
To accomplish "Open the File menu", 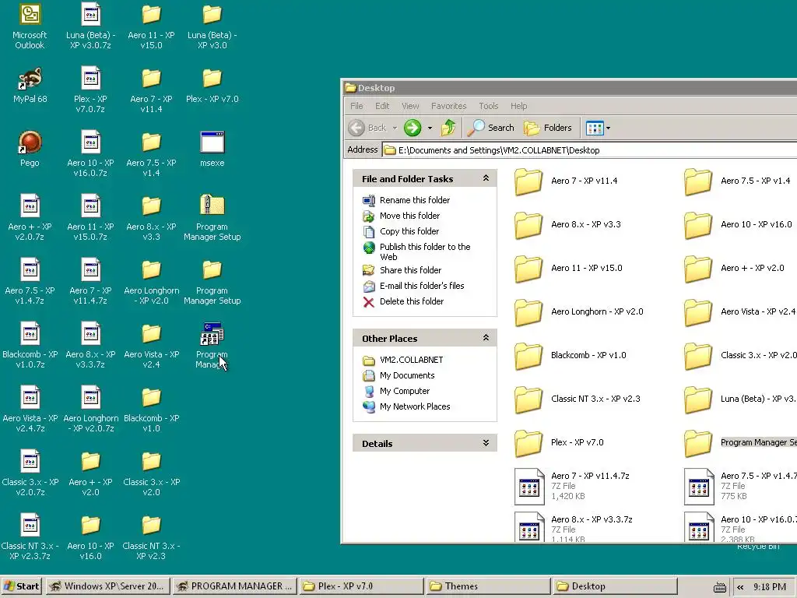I will (356, 106).
